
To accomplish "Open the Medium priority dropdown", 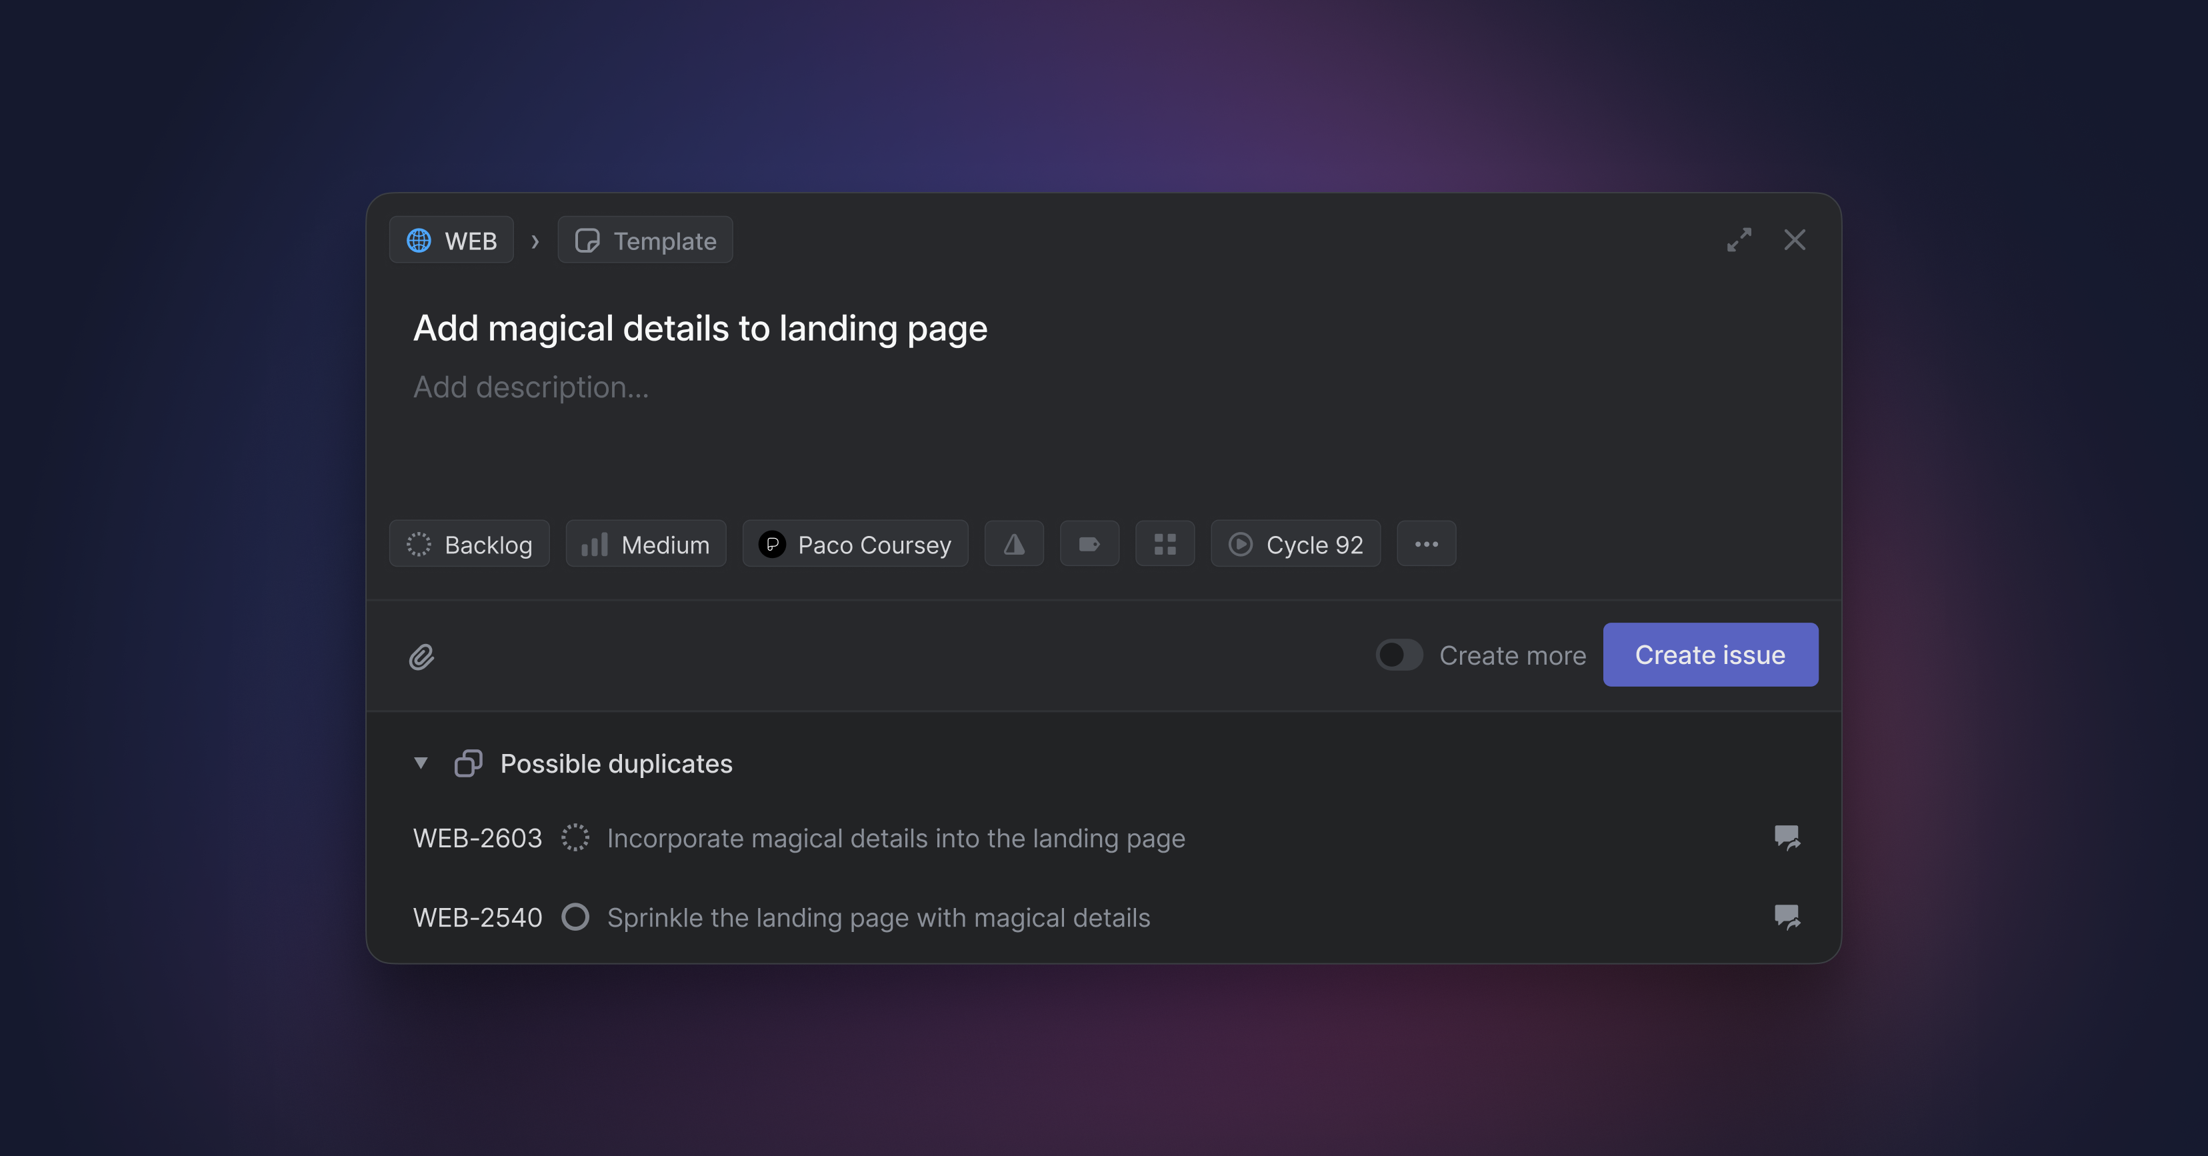I will tap(645, 544).
